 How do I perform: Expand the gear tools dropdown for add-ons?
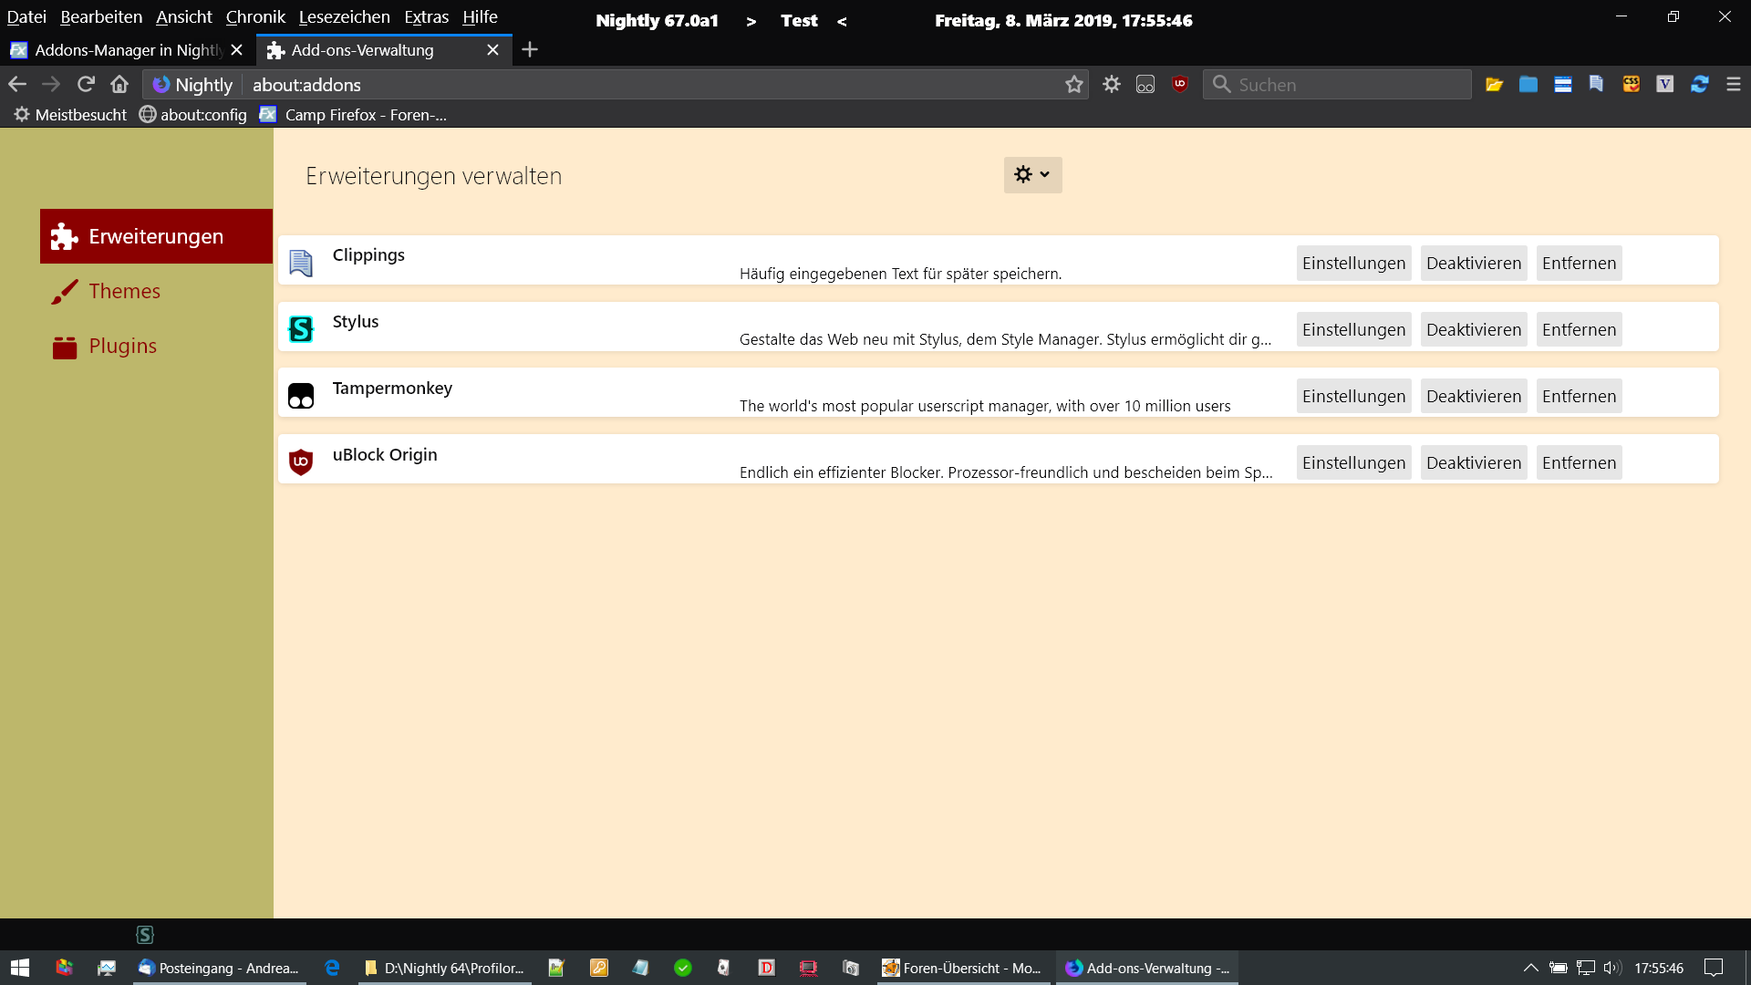1032,174
